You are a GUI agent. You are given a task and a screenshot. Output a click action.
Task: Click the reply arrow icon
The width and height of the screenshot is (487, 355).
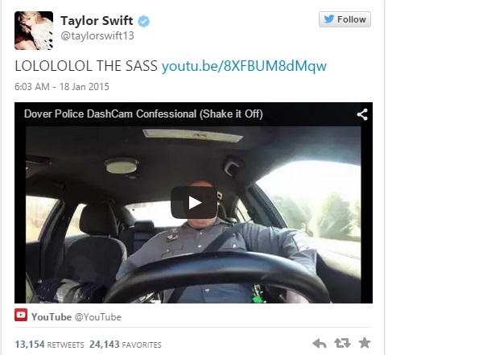[320, 344]
